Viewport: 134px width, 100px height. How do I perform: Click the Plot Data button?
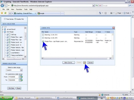pos(11,88)
